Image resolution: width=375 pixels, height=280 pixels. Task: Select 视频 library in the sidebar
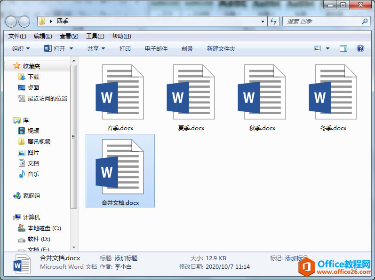pos(33,131)
